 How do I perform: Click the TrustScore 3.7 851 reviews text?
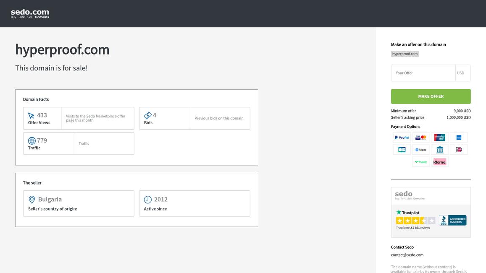(x=413, y=228)
